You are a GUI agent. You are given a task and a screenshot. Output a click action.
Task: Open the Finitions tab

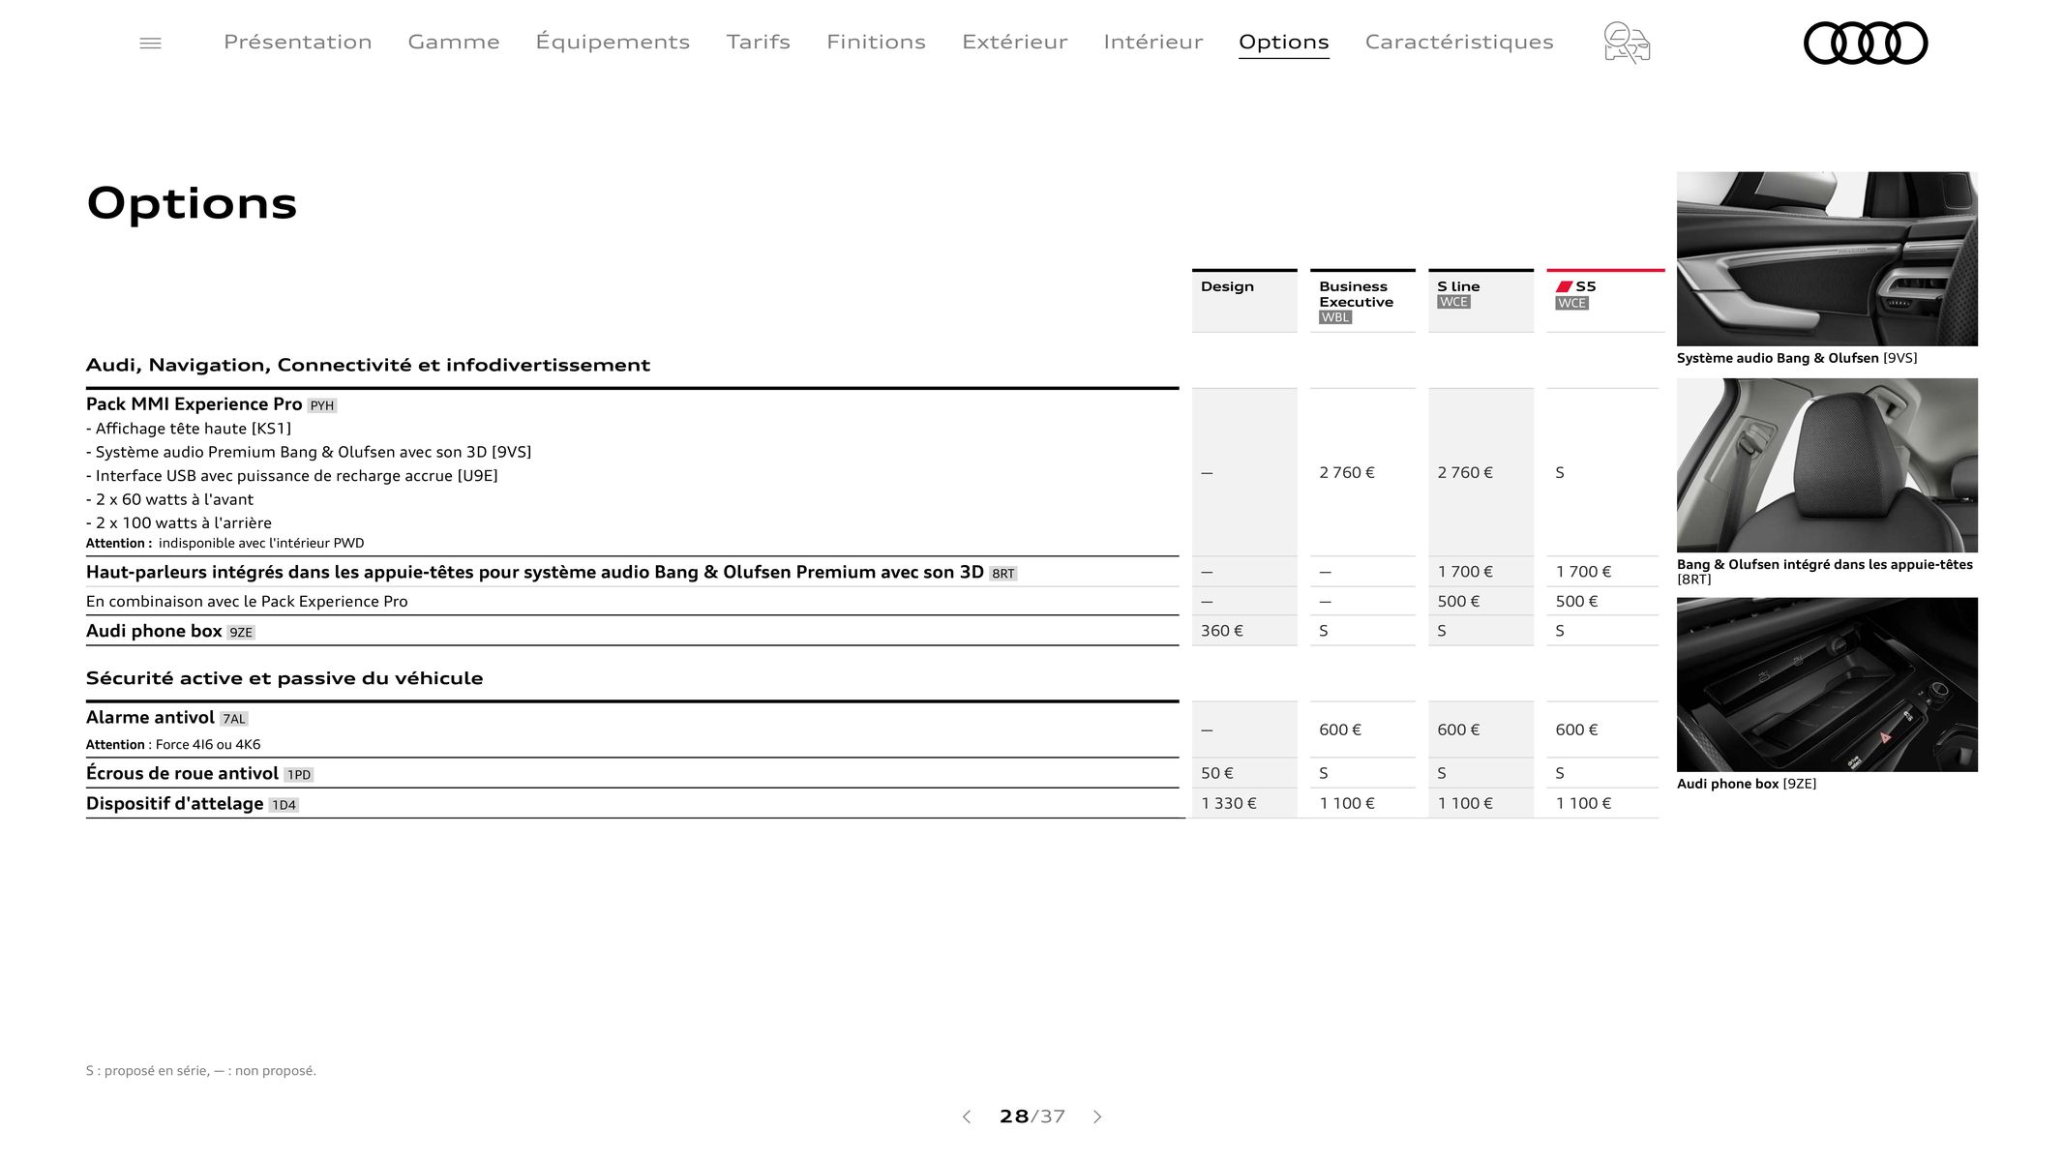point(876,42)
